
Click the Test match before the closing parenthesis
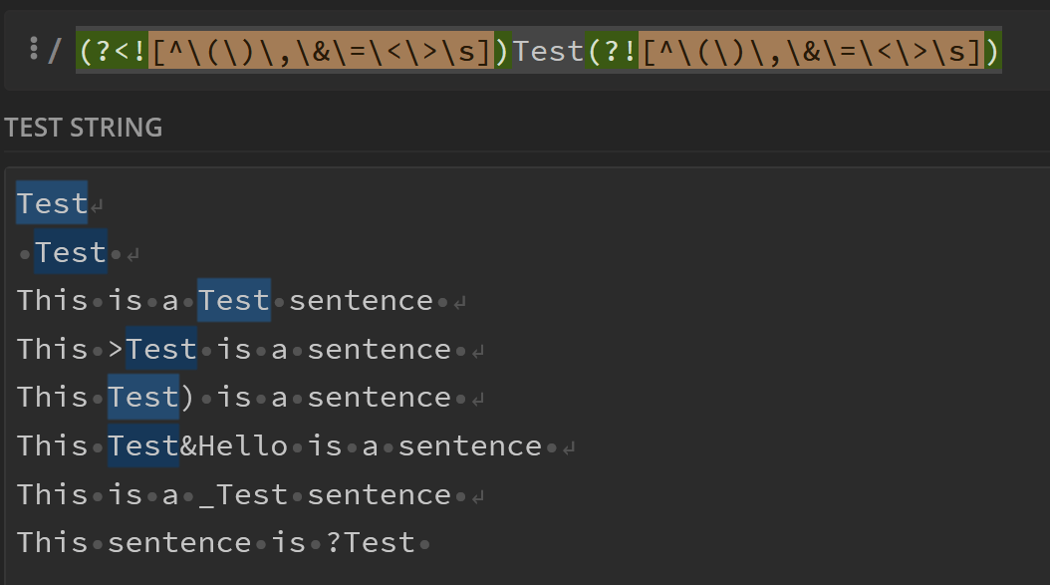[x=143, y=397]
